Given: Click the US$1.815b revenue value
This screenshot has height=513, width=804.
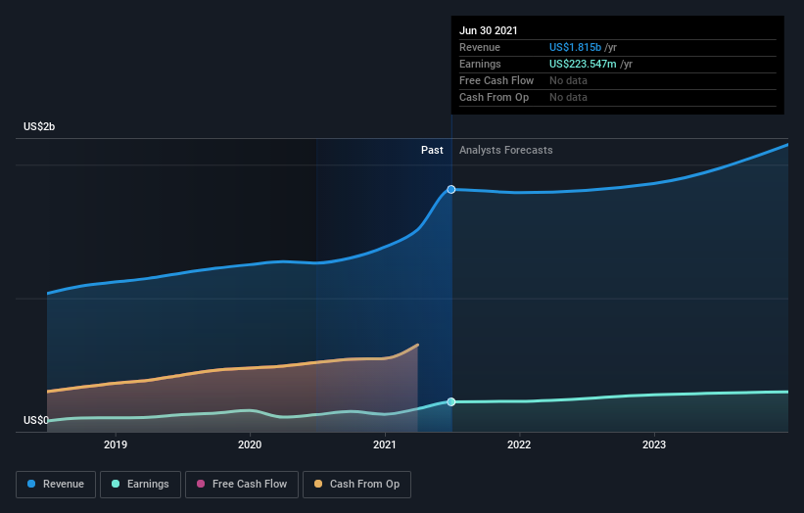Looking at the screenshot, I should (575, 47).
